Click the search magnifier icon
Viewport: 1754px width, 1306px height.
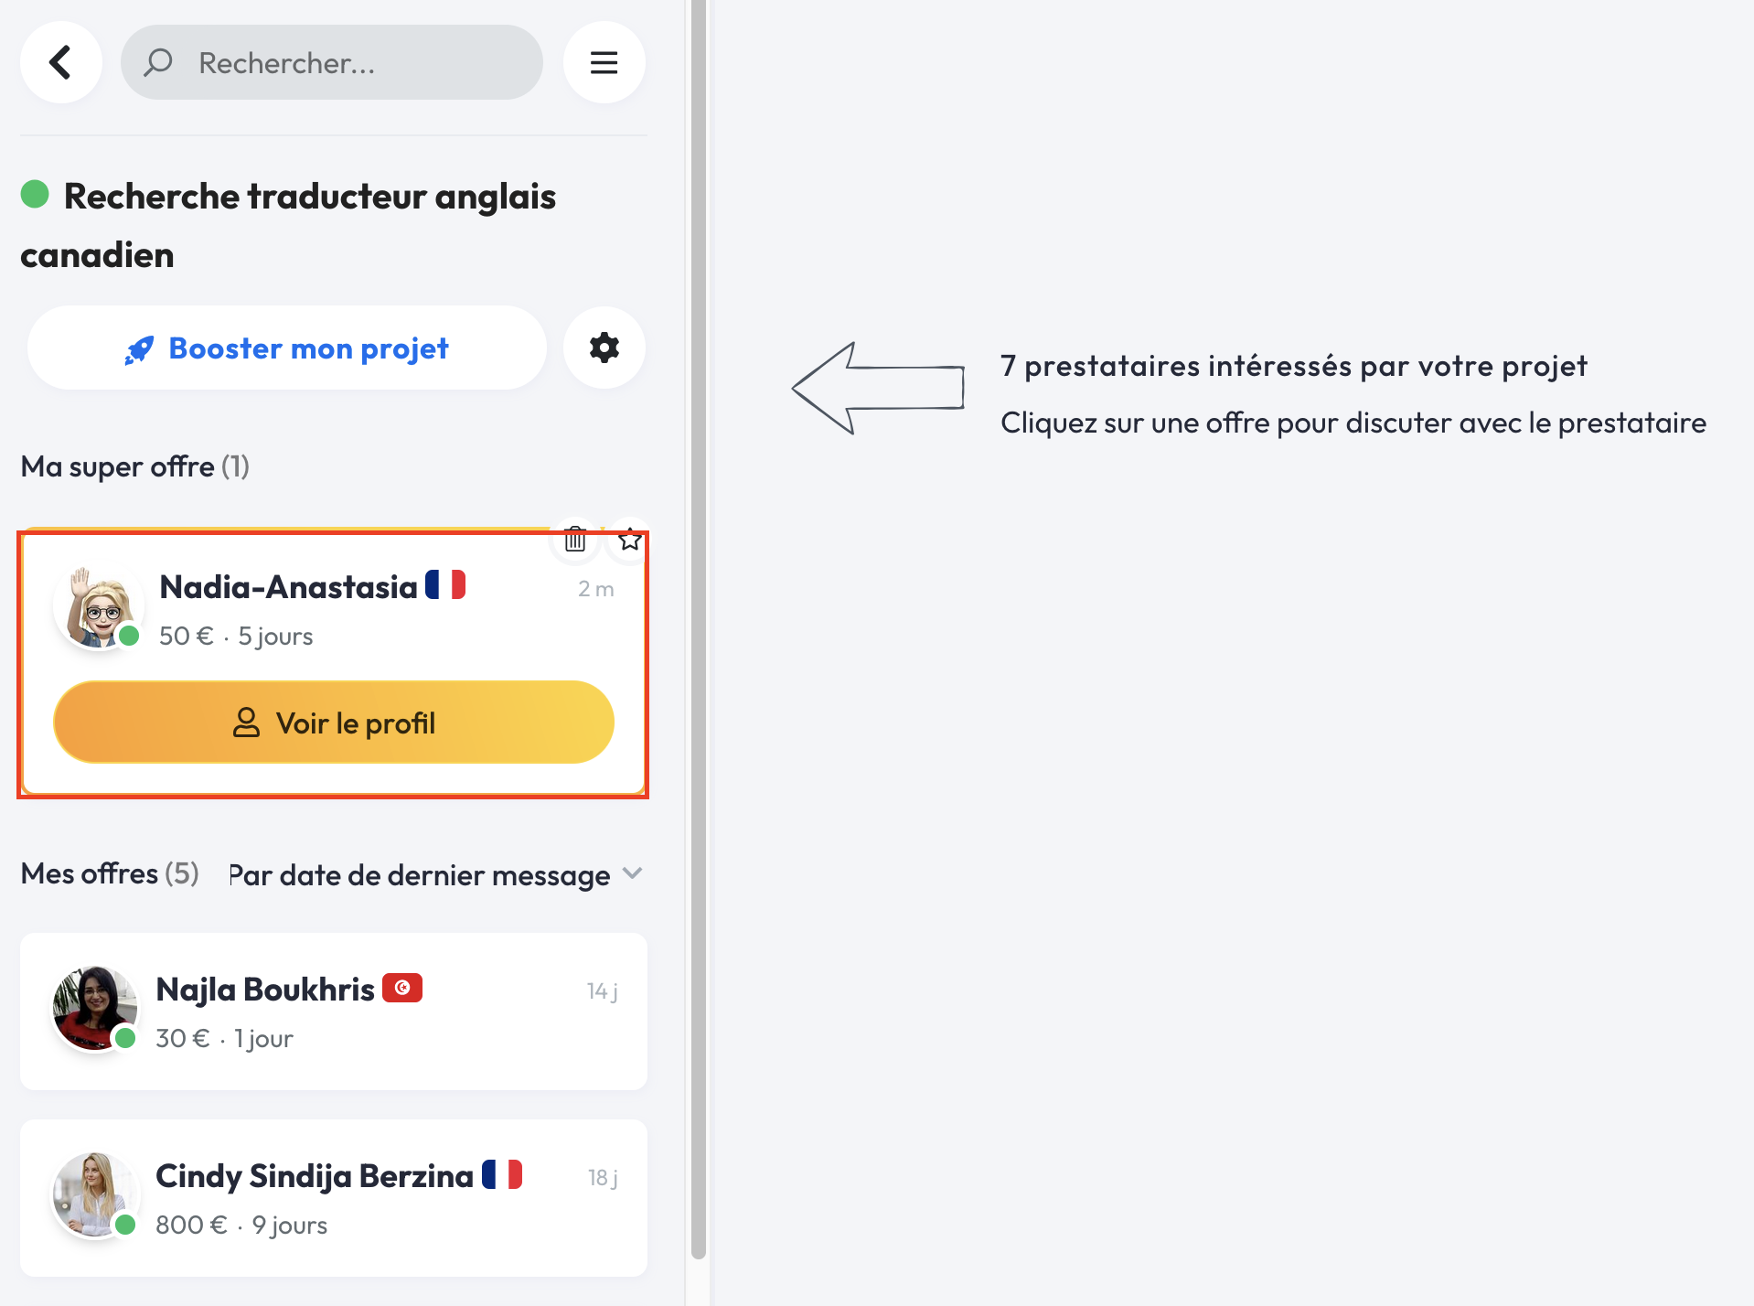(158, 62)
